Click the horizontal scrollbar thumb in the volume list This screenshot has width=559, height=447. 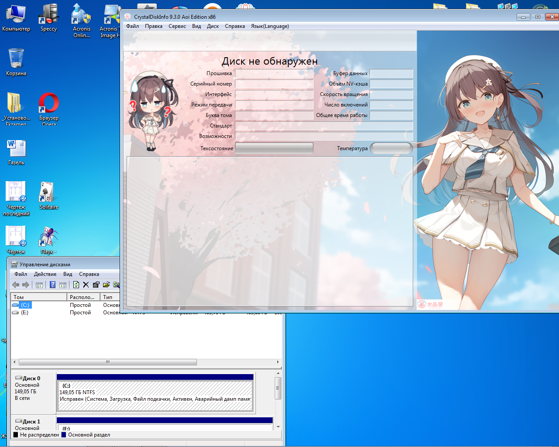(108, 362)
